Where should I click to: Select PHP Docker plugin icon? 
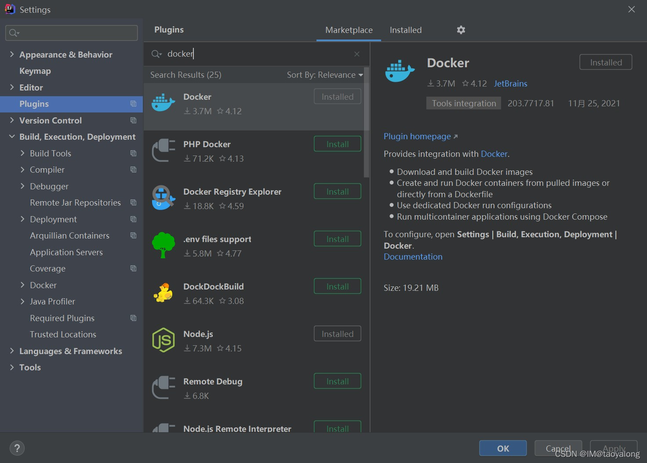pyautogui.click(x=163, y=150)
